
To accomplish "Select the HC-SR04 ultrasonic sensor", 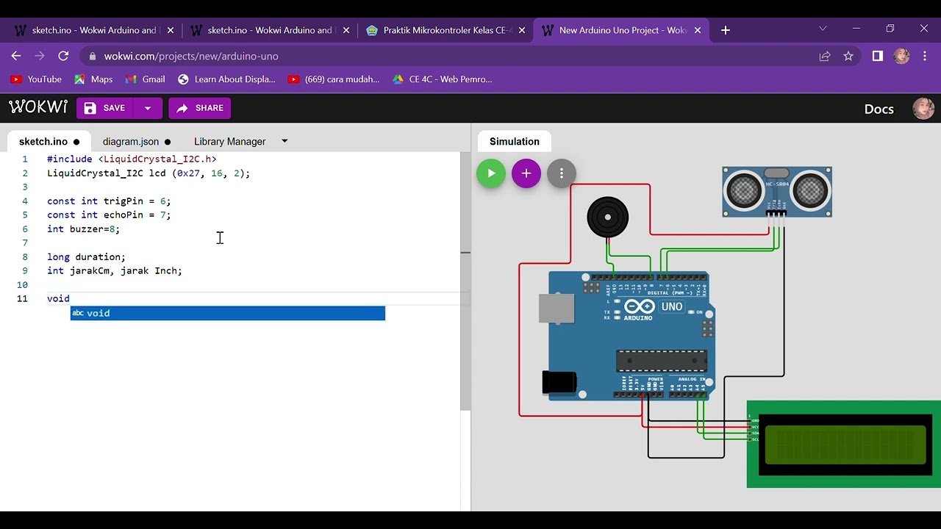I will click(x=777, y=191).
